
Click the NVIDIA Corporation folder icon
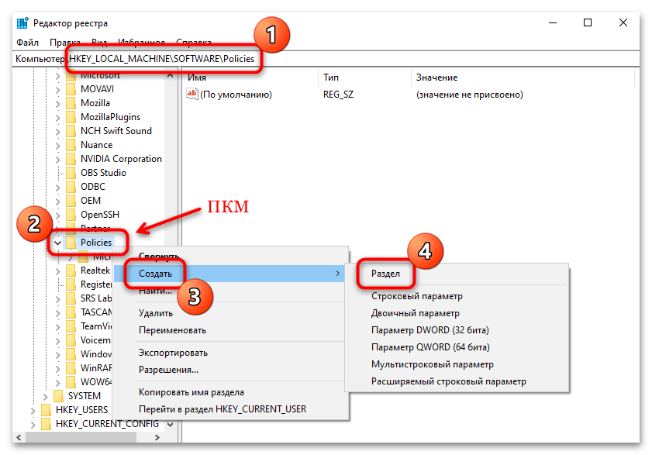[71, 159]
